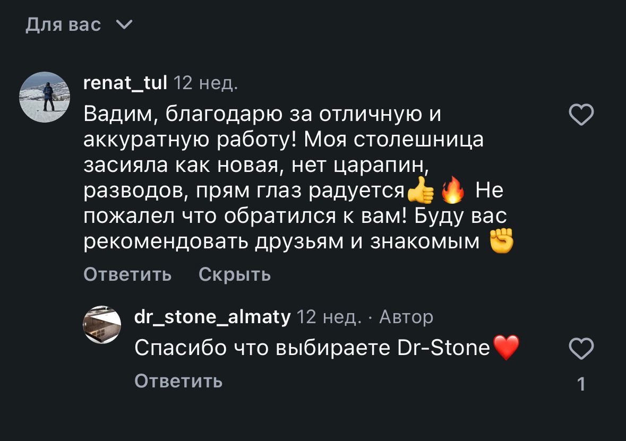Open dr_stone_almaty's profile link

point(211,317)
